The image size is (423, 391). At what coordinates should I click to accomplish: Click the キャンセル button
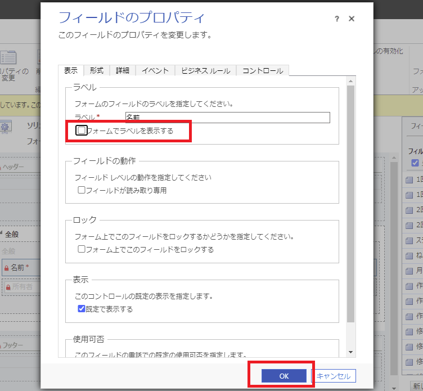pyautogui.click(x=334, y=376)
